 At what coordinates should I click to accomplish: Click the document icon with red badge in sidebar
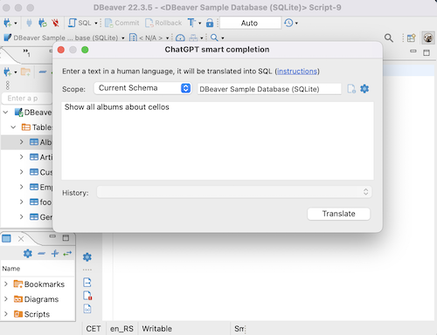(x=87, y=296)
